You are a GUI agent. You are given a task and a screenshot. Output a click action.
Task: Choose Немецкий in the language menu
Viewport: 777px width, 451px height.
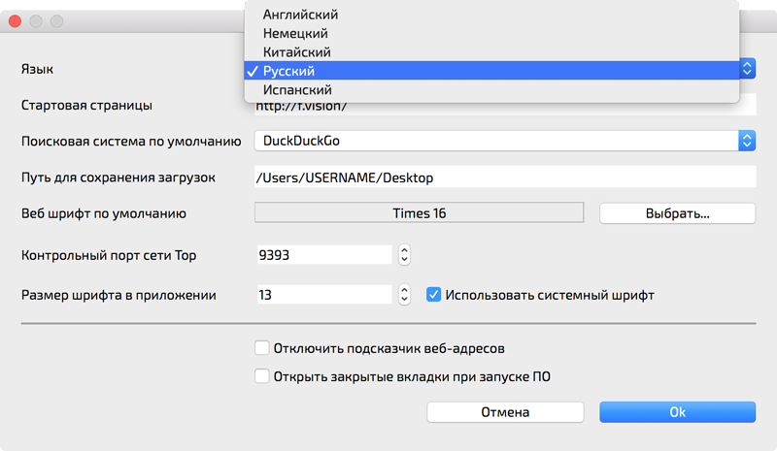(295, 33)
